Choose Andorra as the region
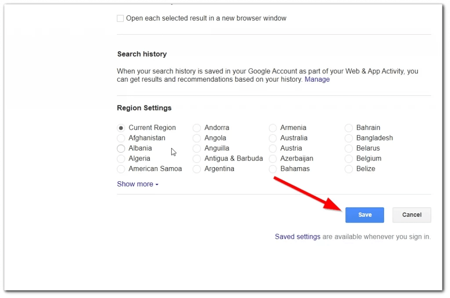 (196, 127)
